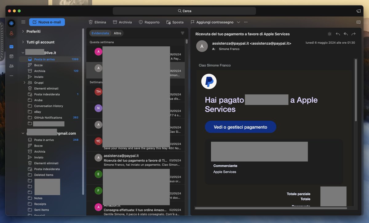Viewport: 369px width, 223px height.
Task: Click the megaphone icon in the title bar
Action: pos(358,11)
